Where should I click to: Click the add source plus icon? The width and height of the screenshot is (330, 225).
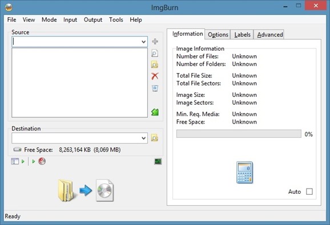click(x=155, y=42)
